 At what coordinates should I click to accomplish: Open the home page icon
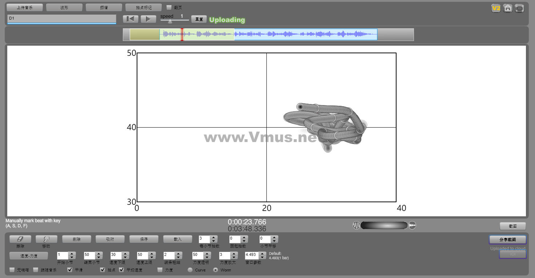click(508, 8)
